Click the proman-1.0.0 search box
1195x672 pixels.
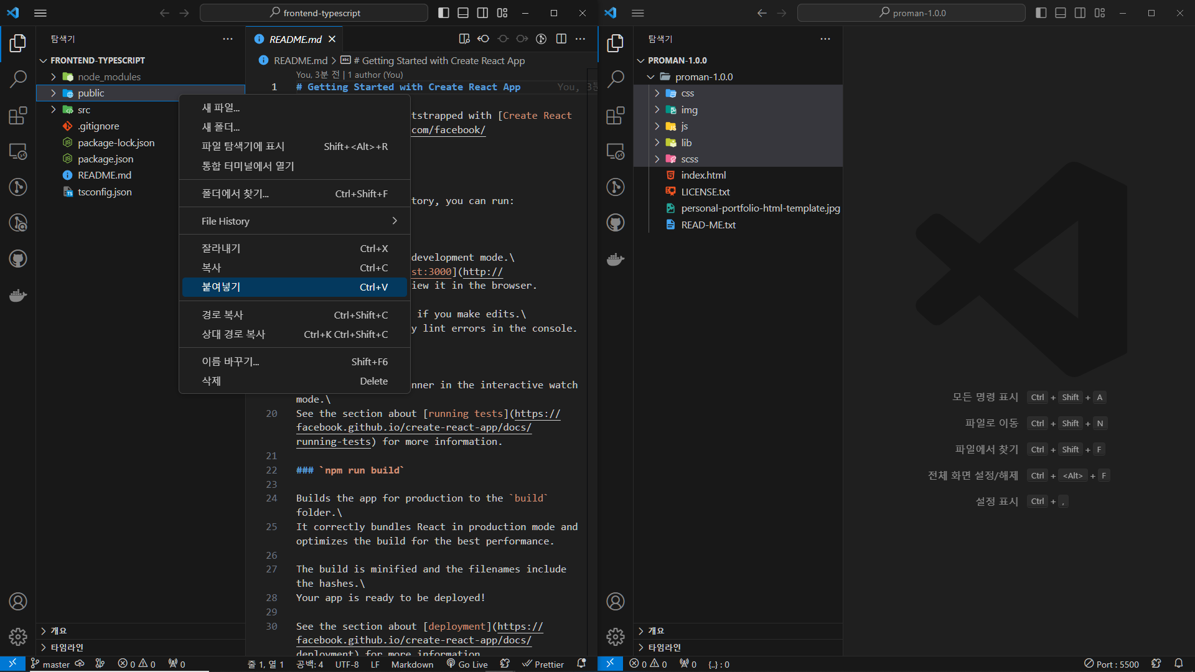(911, 13)
